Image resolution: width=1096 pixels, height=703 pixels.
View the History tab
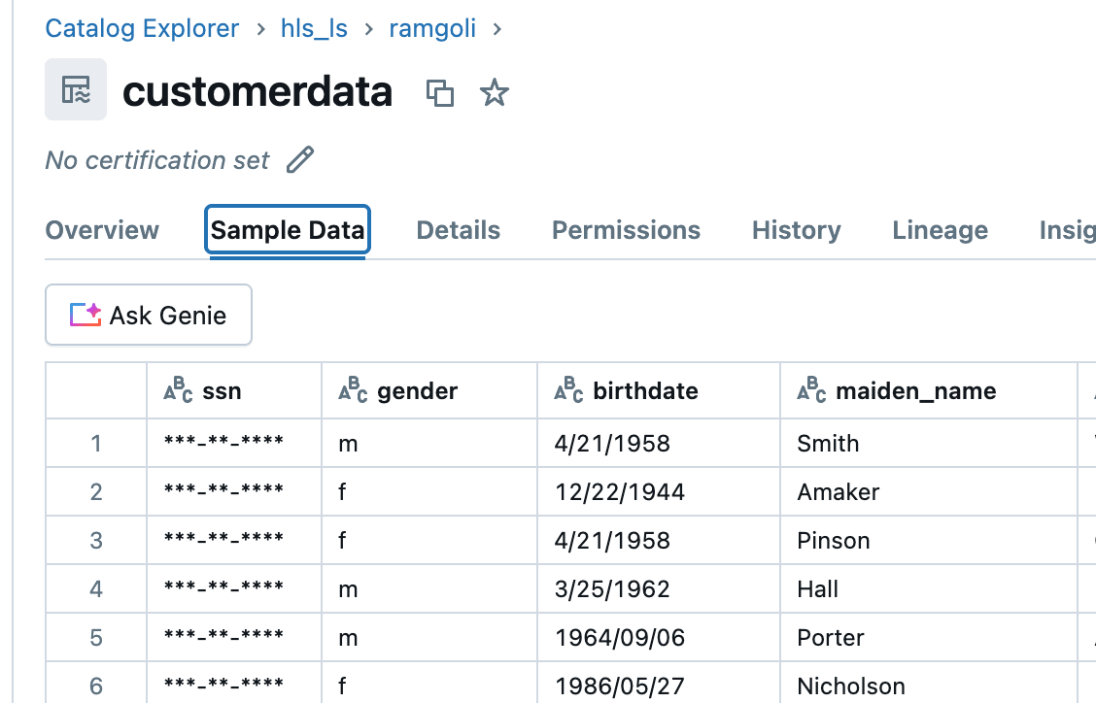[x=796, y=230]
